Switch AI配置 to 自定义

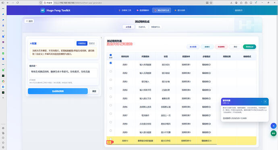(92, 43)
